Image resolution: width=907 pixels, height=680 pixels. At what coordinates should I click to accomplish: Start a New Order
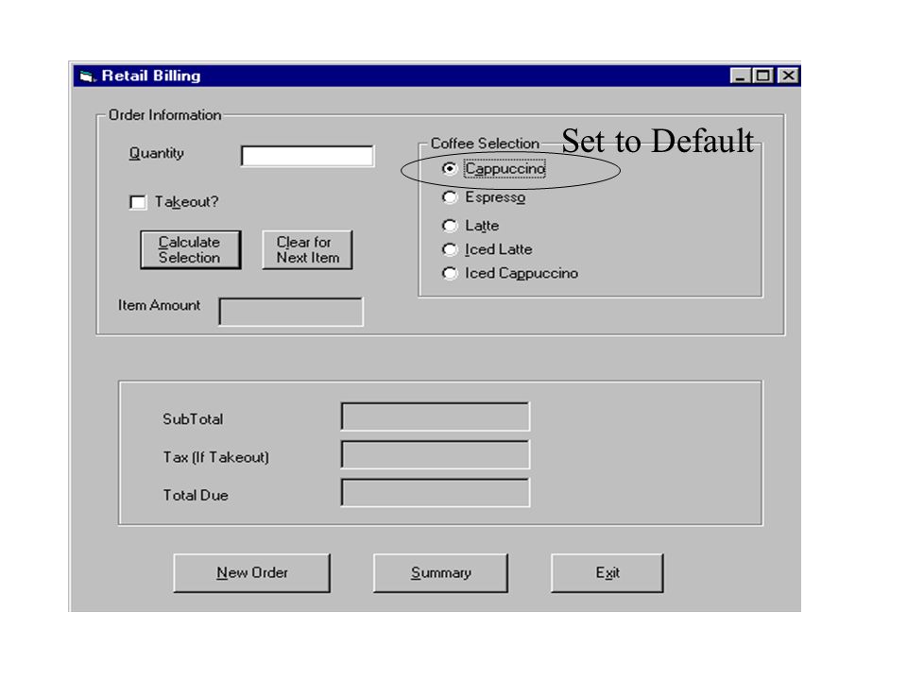pos(251,573)
